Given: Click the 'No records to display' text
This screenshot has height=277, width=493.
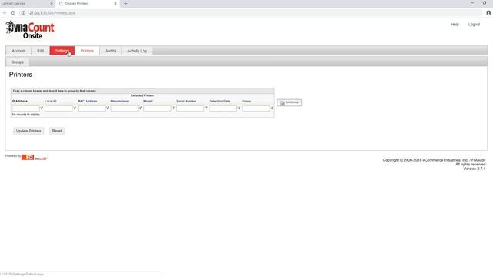Looking at the screenshot, I should click(25, 115).
